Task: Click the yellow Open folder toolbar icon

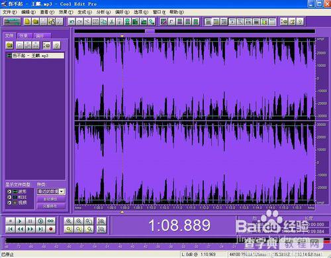Action: click(35, 22)
